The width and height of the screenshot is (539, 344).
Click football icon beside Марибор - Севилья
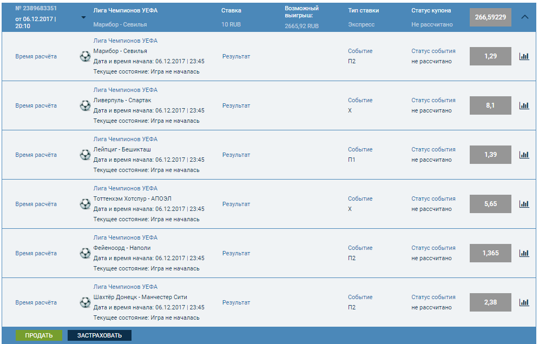coord(85,56)
